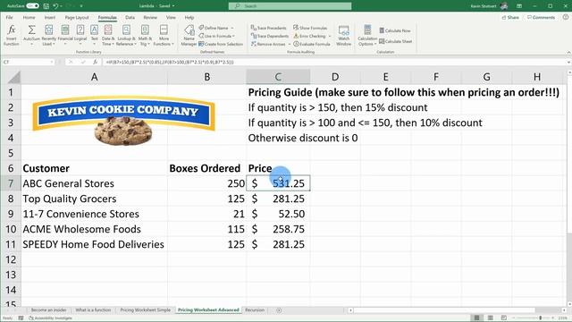Open the Help ribbon tab
The width and height of the screenshot is (572, 322).
pos(189,17)
